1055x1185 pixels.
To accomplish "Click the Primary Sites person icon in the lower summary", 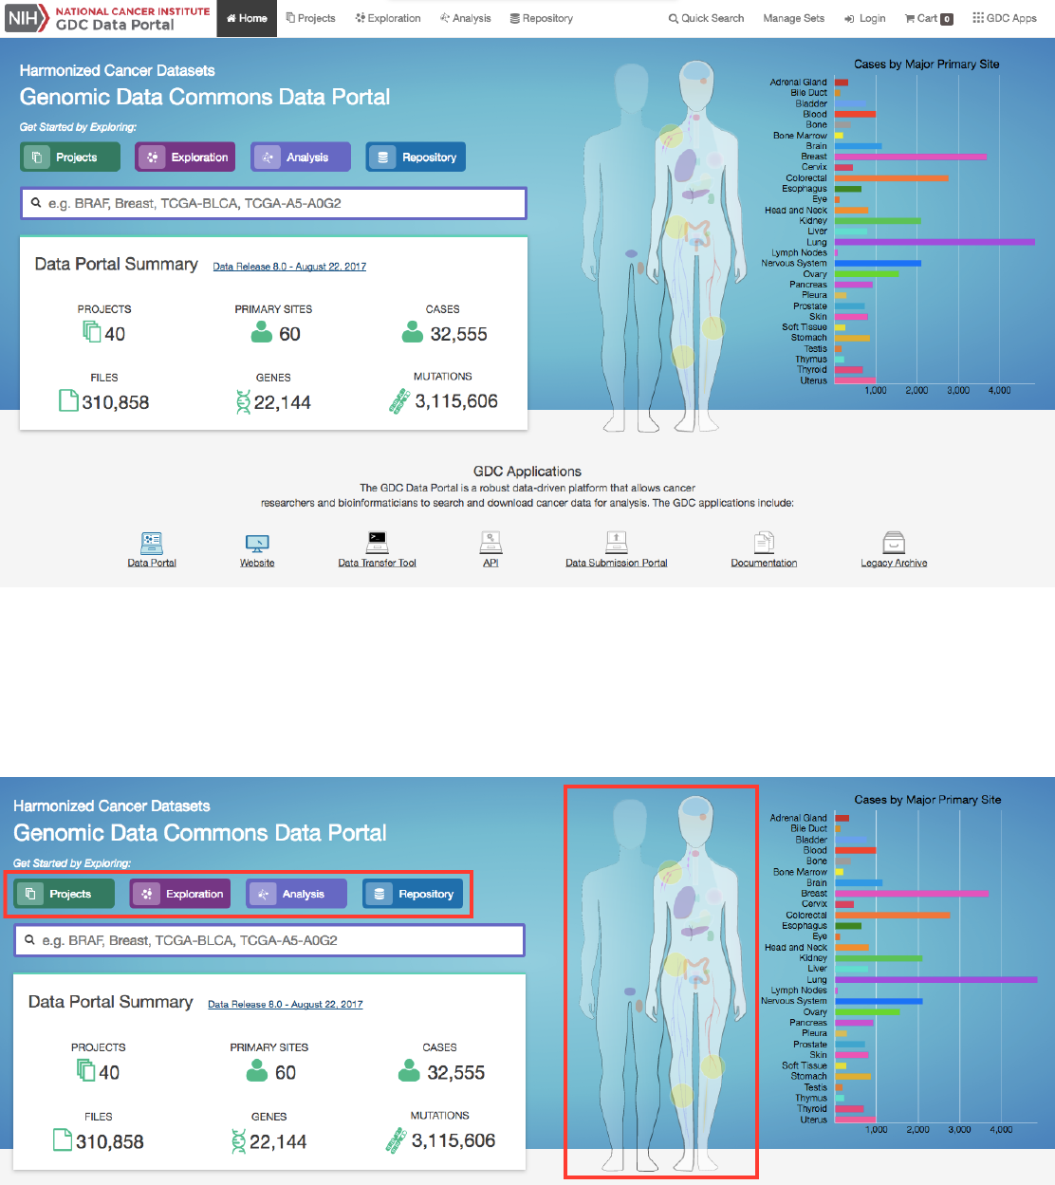I will click(x=257, y=1070).
